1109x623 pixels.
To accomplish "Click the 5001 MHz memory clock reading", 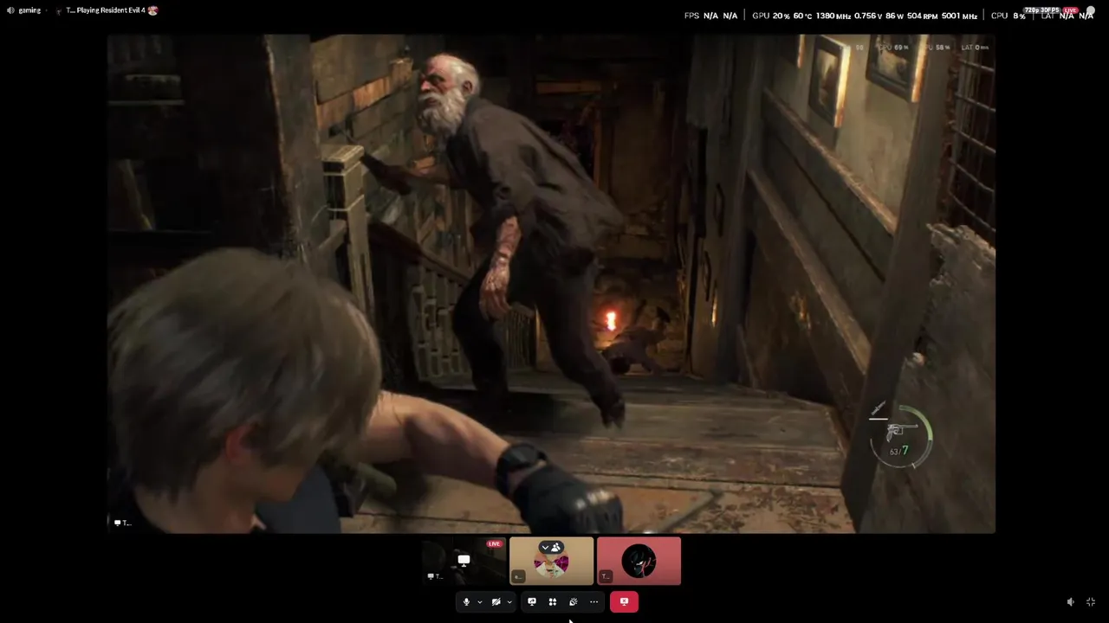I will pos(959,16).
